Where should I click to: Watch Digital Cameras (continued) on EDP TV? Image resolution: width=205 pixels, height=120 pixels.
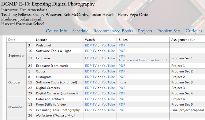[91, 93]
